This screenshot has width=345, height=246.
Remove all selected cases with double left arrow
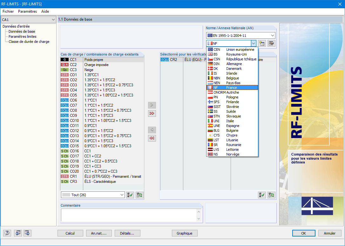point(152,138)
